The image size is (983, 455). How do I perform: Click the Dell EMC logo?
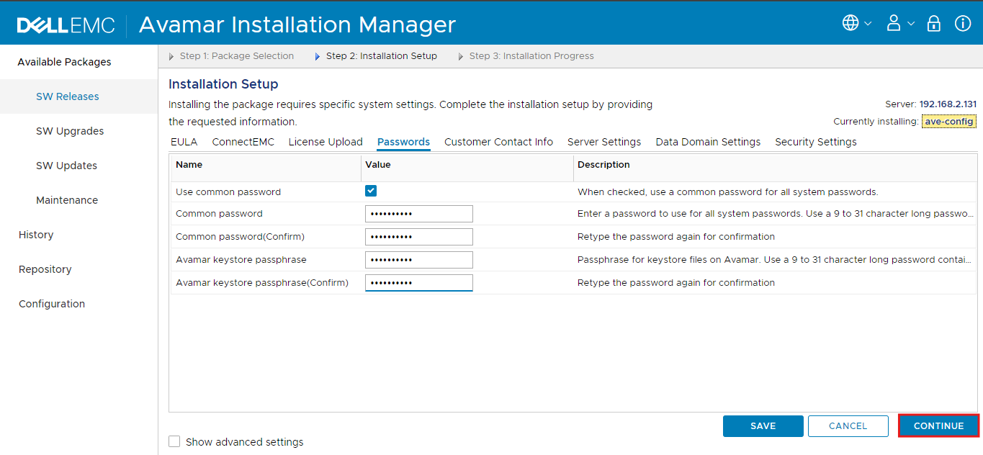click(x=66, y=25)
